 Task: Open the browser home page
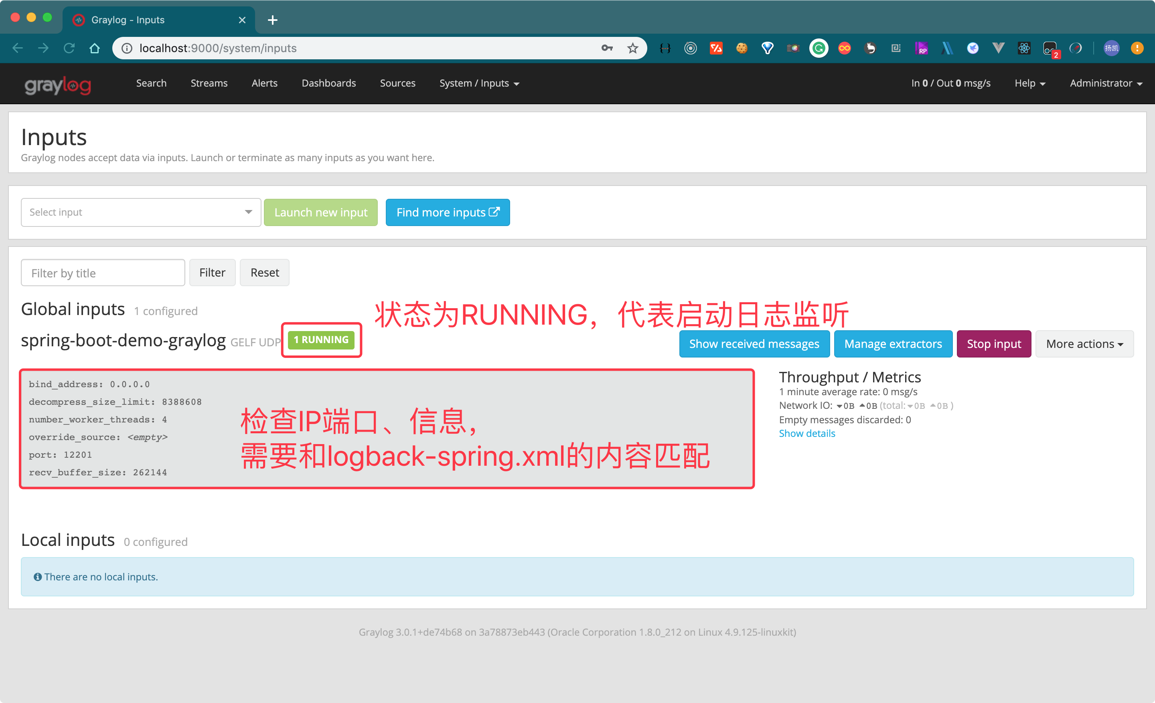[x=95, y=48]
